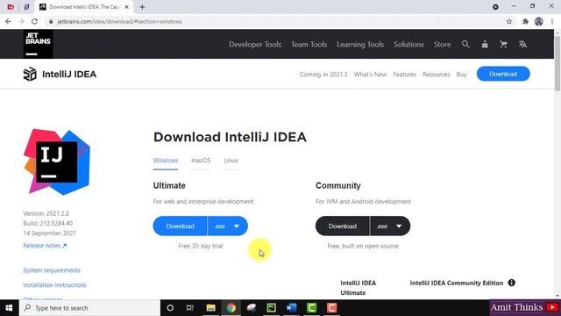The width and height of the screenshot is (561, 316).
Task: Open the What's New page
Action: pyautogui.click(x=370, y=74)
